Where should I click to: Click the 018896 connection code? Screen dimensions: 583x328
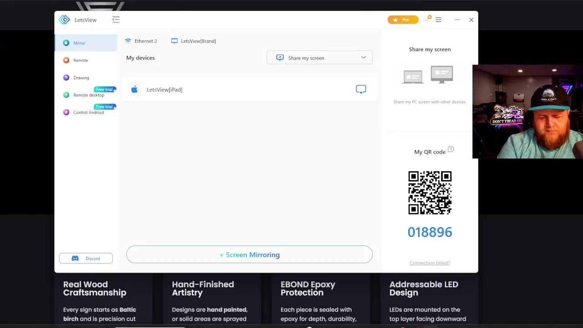click(430, 232)
